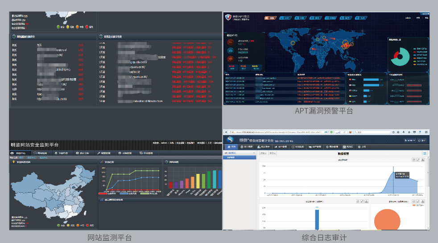438x243 pixels.
Task: Open the first filter dropdown above data overview
Action: pyautogui.click(x=263, y=153)
